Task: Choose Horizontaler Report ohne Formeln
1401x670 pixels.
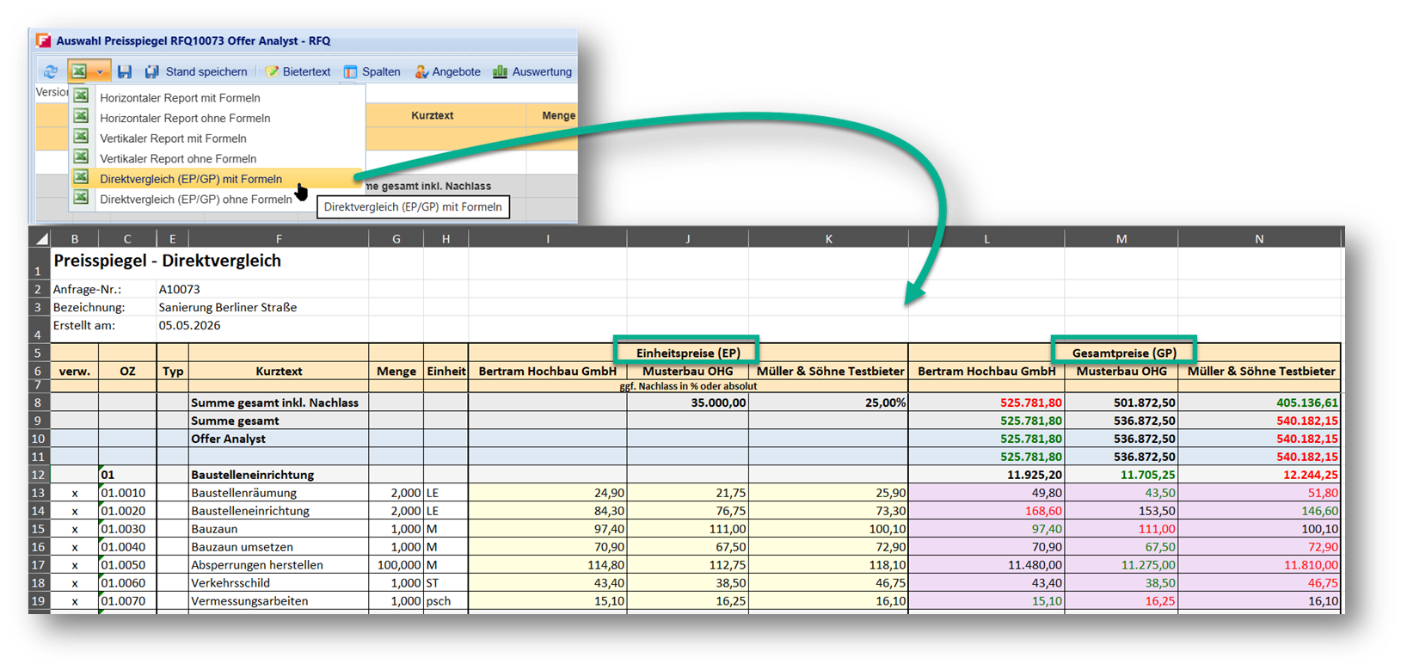Action: point(218,118)
